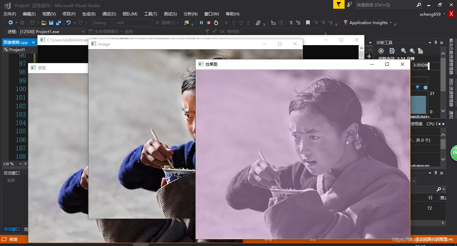The image size is (457, 246).
Task: Pause debugging with the Break All icon
Action: coord(201,23)
